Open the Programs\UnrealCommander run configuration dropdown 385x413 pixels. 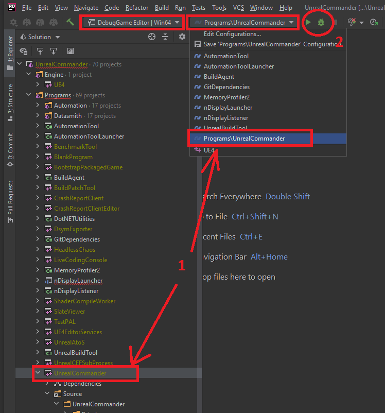(244, 23)
